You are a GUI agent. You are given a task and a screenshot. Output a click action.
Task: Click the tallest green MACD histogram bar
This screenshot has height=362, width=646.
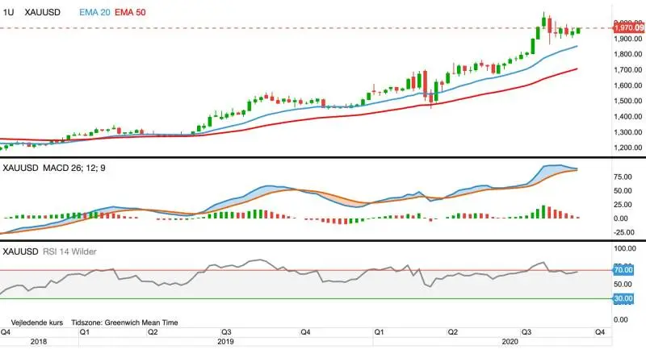tap(543, 211)
